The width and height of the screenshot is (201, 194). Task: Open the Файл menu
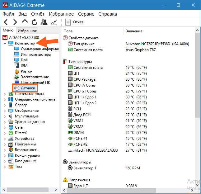pos(8,14)
